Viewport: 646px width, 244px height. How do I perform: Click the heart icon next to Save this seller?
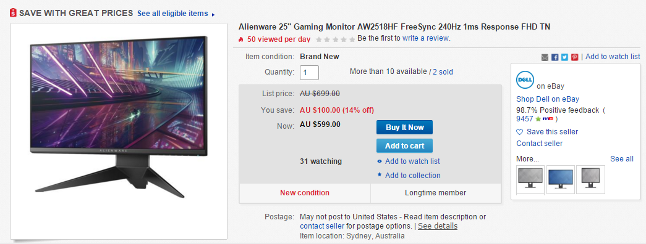tap(519, 132)
